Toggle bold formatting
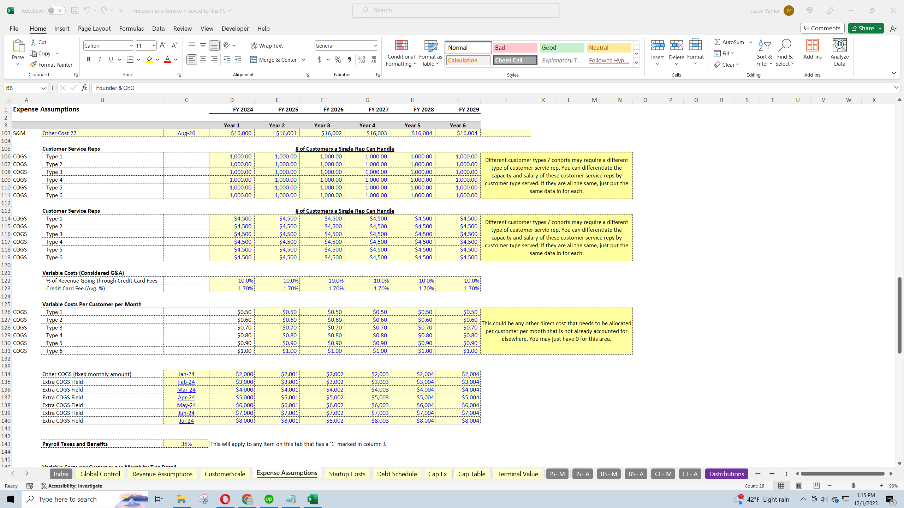 click(89, 60)
